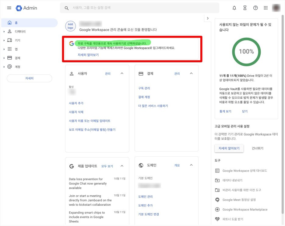Click the 사용자 card person icon
285x226 pixels.
[x=72, y=74]
